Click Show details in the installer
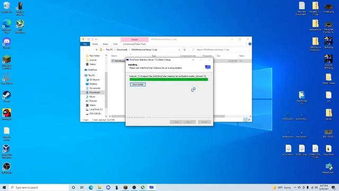This screenshot has height=191, width=339. point(138,84)
